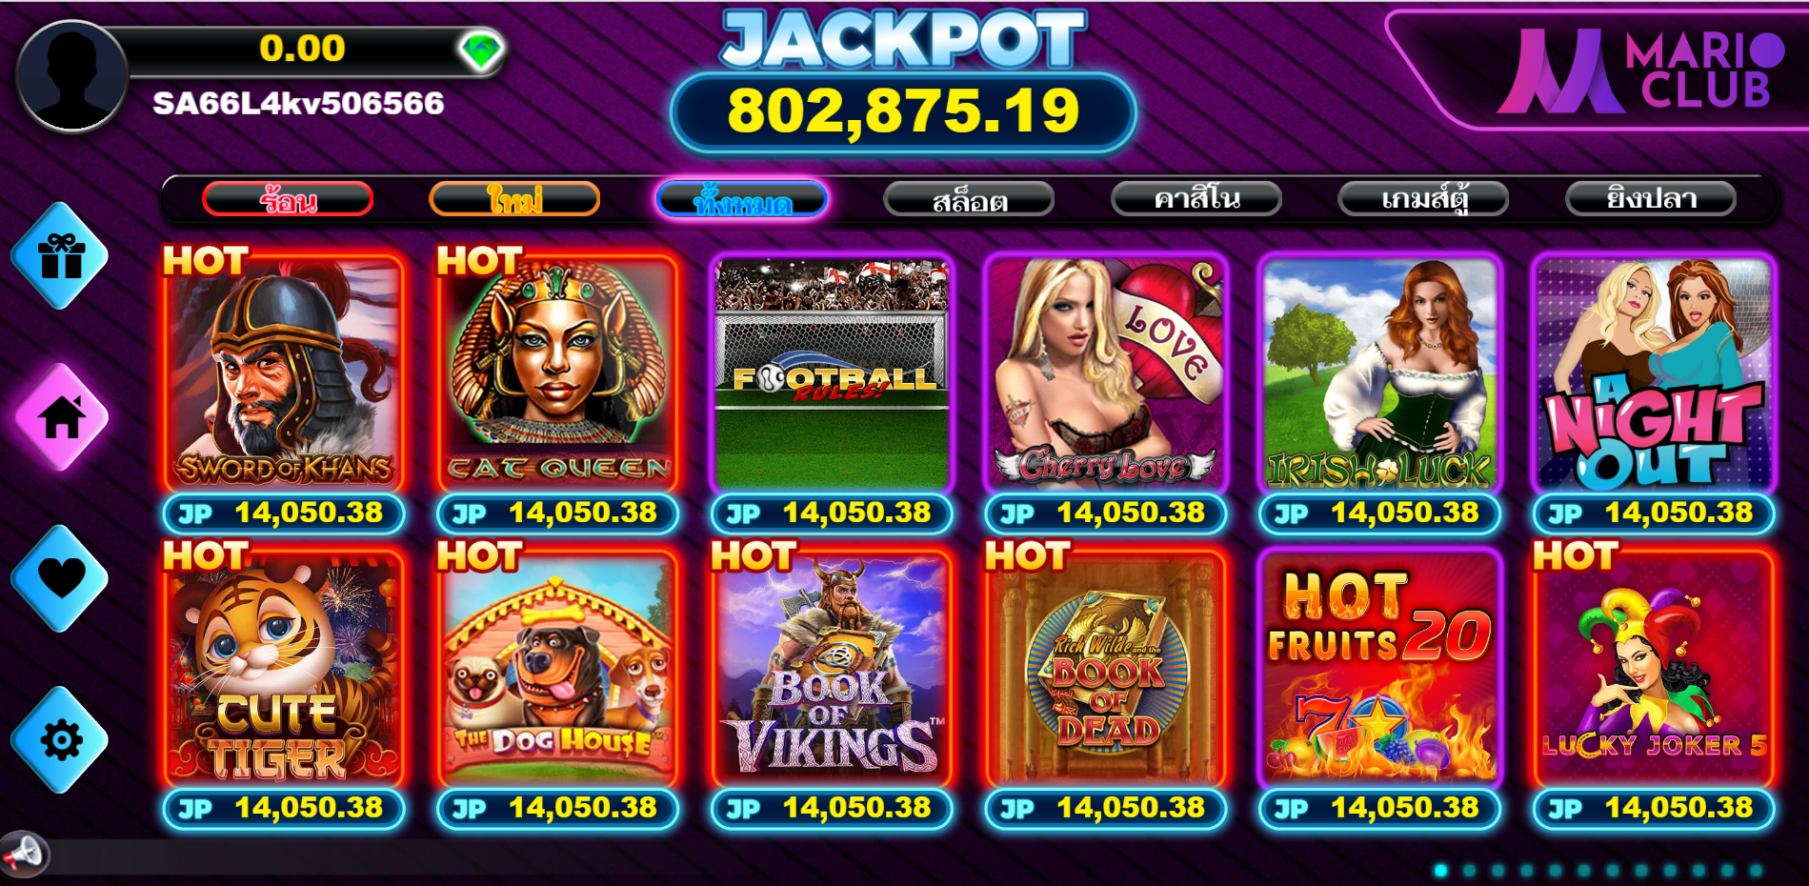Go to the pink home icon
1809x886 pixels.
pyautogui.click(x=61, y=417)
